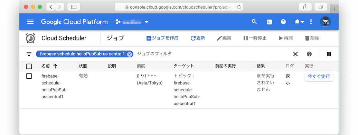Click the Safari back button
Viewport: 358px width, 135px height.
coord(51,7)
